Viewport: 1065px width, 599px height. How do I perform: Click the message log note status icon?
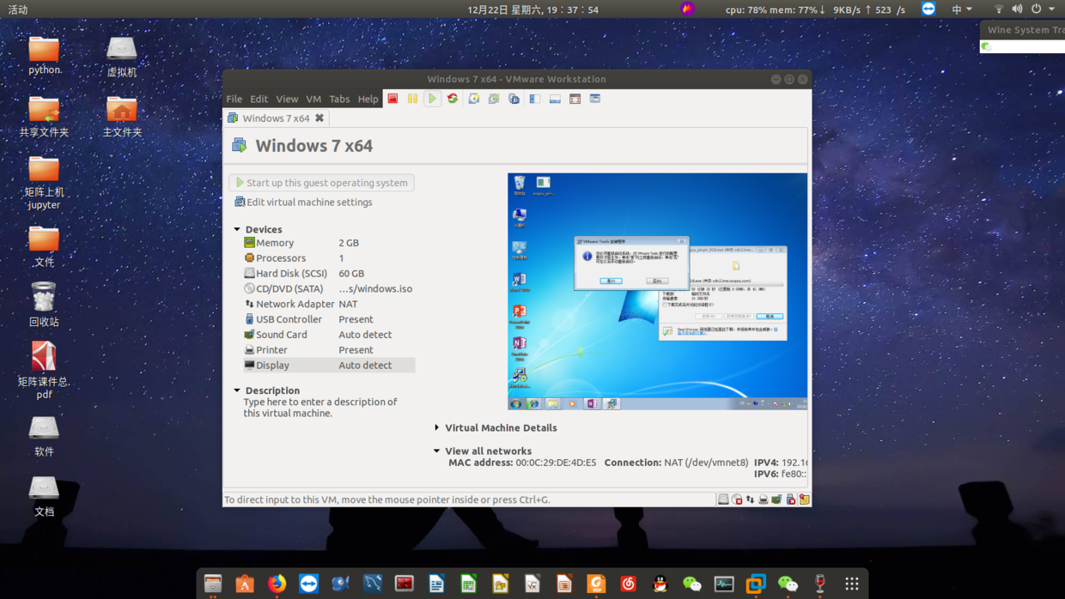point(804,499)
